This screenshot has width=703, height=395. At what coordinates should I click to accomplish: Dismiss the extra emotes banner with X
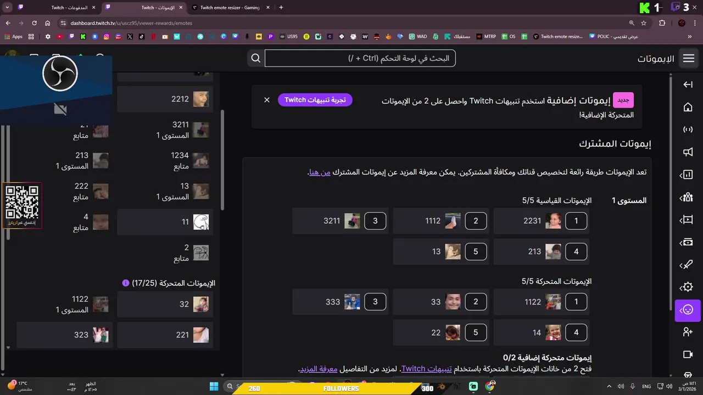267,100
